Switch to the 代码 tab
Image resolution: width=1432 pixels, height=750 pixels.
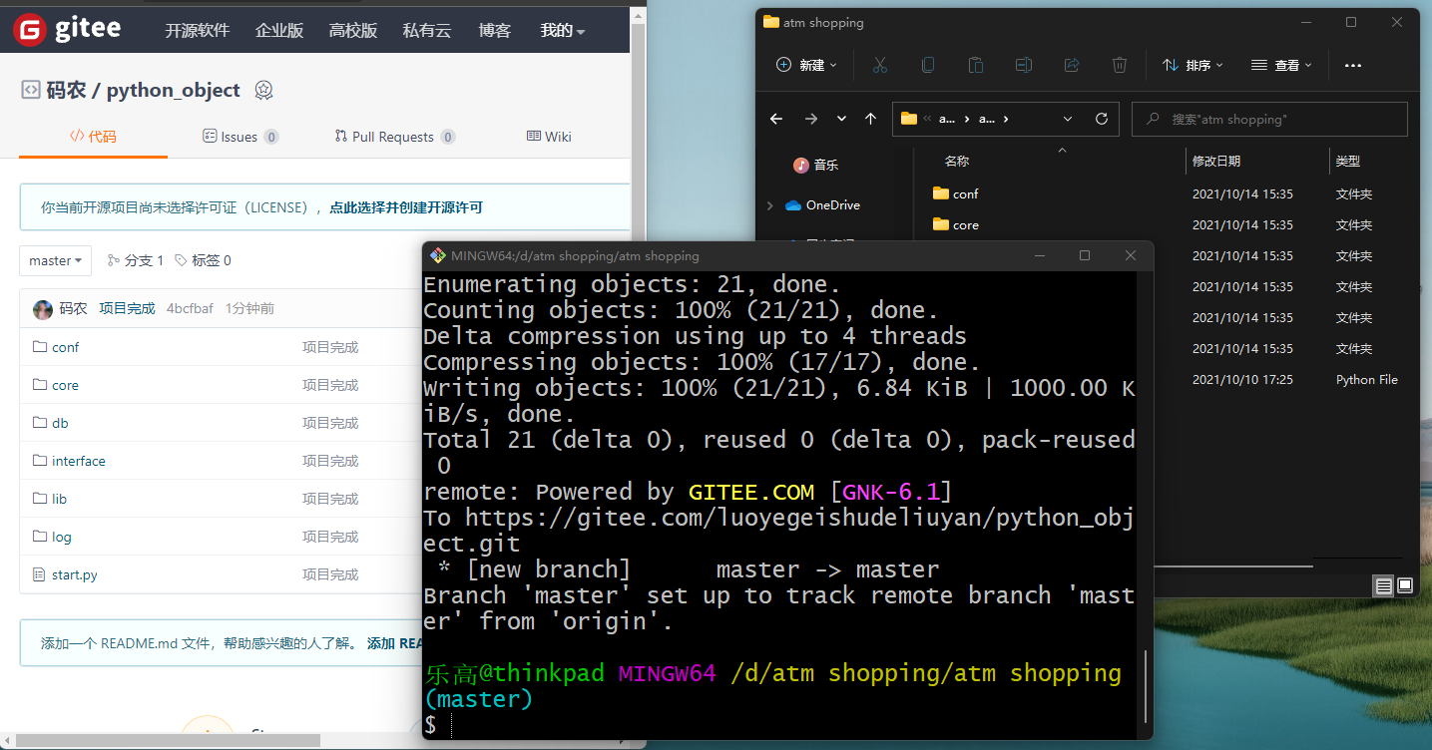tap(93, 137)
